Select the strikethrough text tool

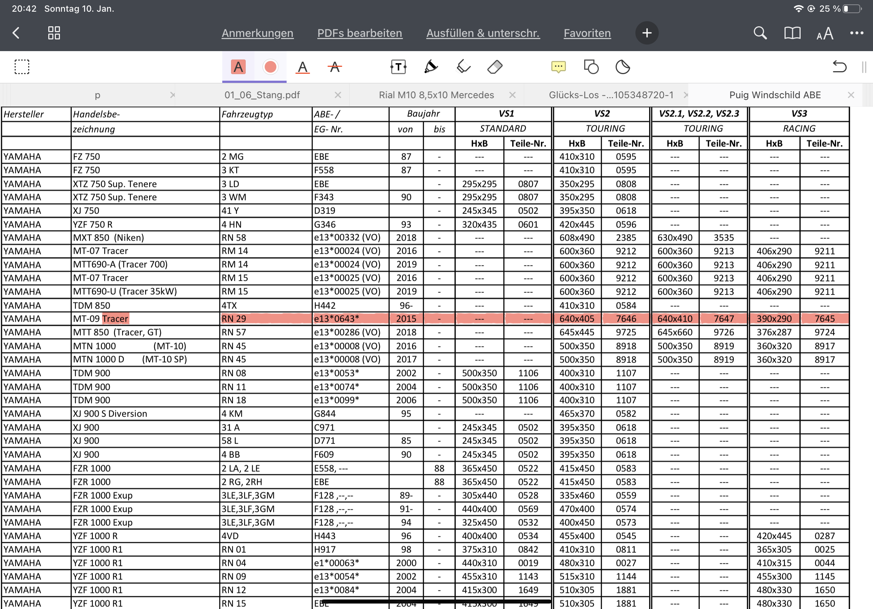[334, 67]
